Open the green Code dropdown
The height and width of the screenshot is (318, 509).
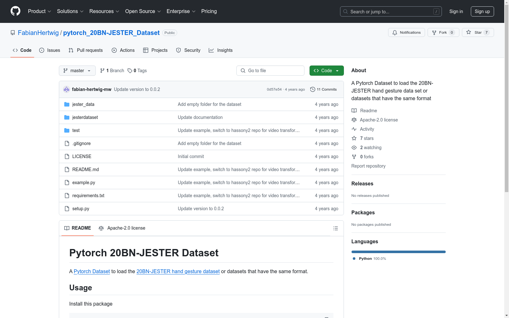[326, 71]
